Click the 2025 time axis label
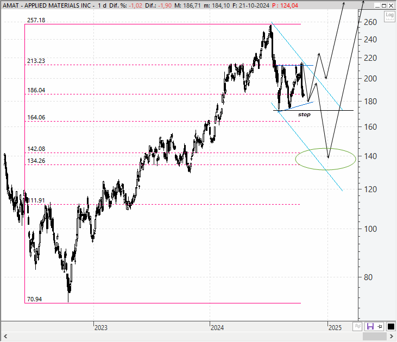 335,328
